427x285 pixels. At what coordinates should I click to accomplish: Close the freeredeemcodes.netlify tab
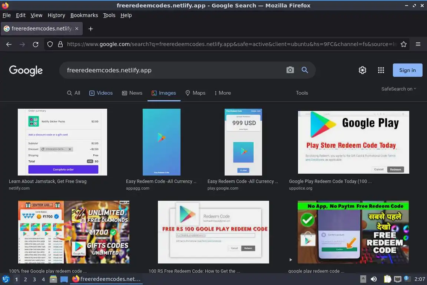[77, 29]
